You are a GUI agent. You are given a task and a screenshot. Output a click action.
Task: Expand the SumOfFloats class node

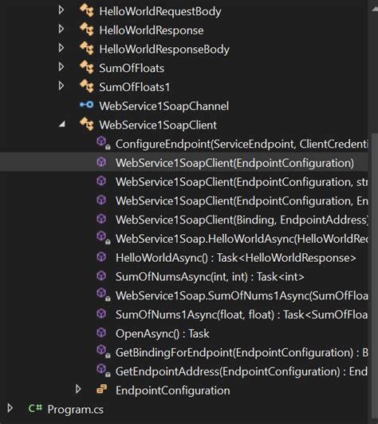[x=61, y=67]
